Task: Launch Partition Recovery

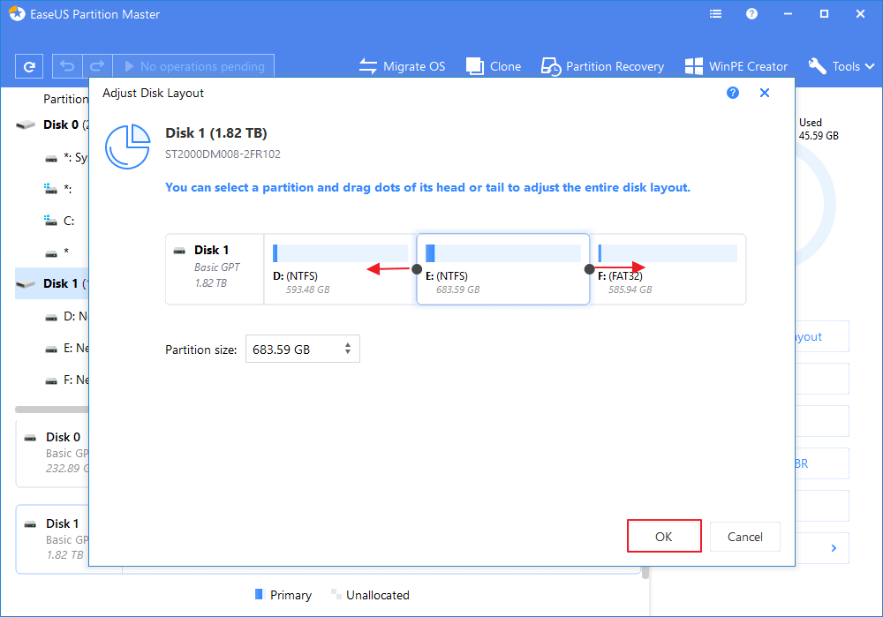Action: pos(602,65)
